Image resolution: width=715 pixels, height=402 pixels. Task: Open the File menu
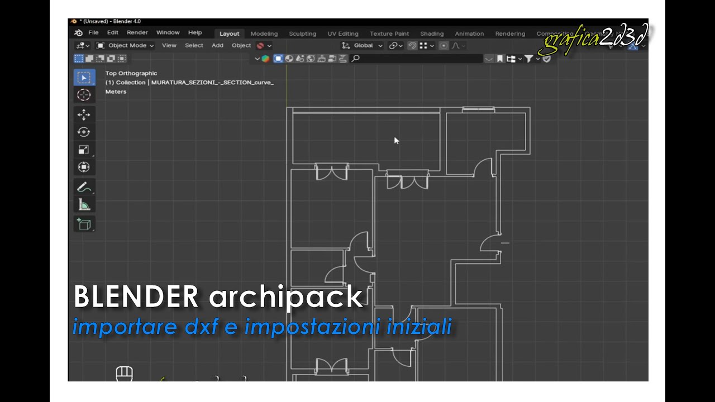pos(93,33)
